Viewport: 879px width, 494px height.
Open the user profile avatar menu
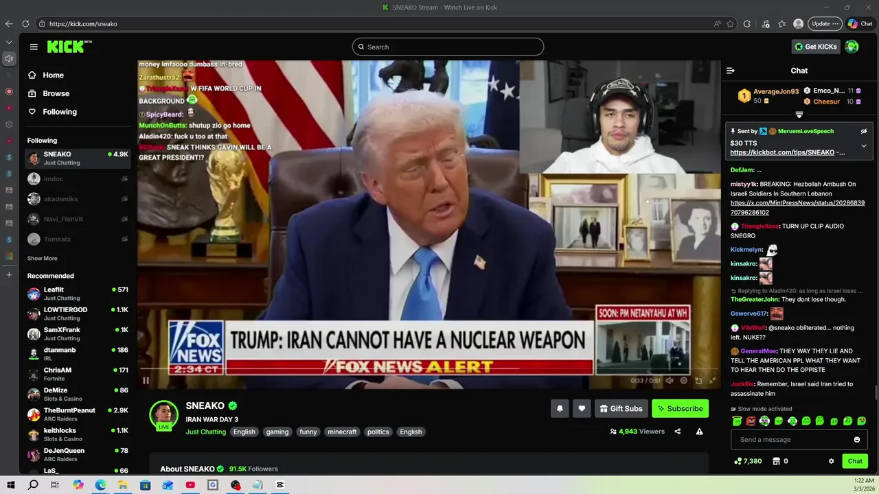coord(852,47)
